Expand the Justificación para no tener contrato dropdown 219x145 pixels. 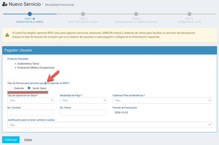[x=109, y=125]
